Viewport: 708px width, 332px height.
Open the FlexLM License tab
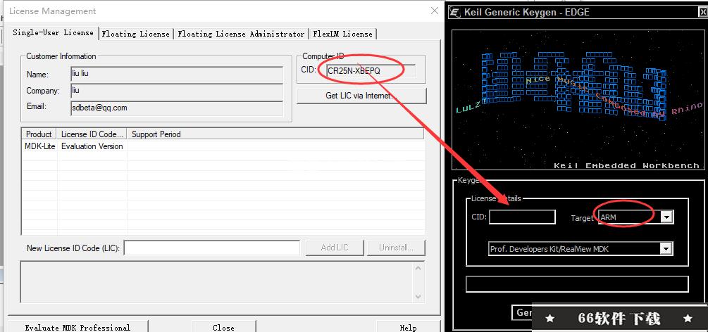(x=342, y=34)
